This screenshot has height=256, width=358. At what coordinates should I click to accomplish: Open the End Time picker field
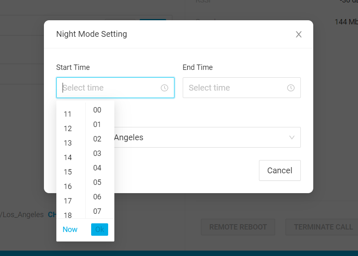236,88
